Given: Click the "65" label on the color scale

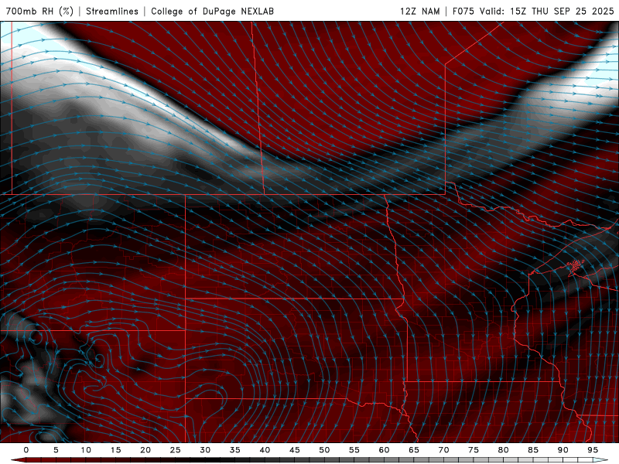Looking at the screenshot, I should click(414, 450).
